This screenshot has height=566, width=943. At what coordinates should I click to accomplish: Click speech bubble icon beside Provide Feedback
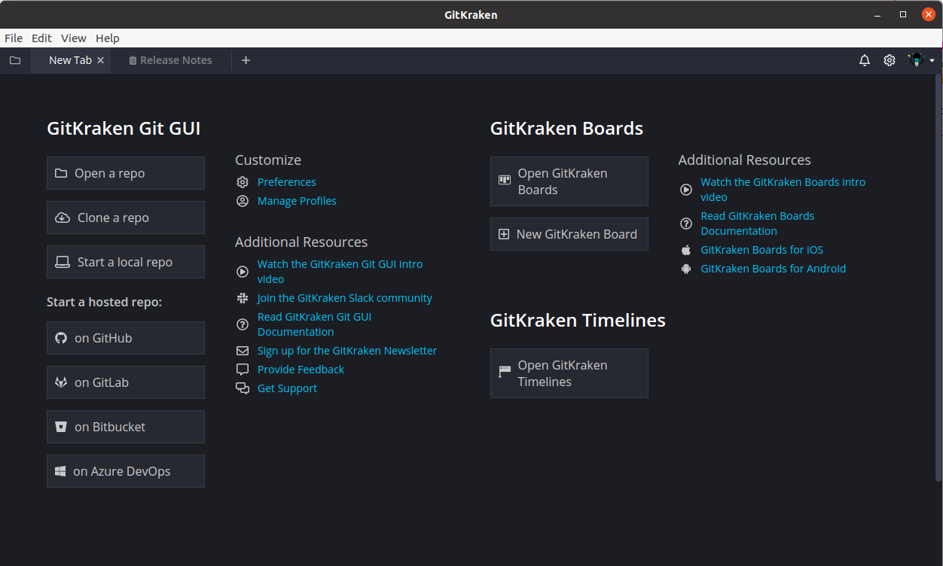tap(243, 370)
